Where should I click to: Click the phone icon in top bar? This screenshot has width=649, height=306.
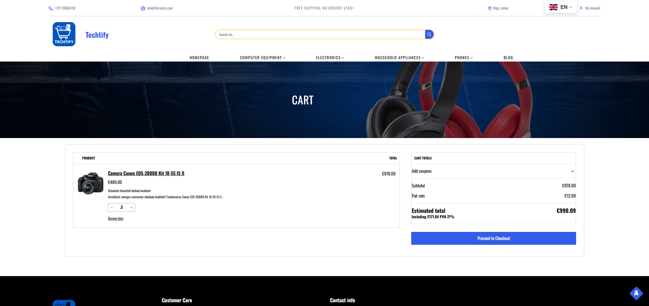tap(51, 8)
